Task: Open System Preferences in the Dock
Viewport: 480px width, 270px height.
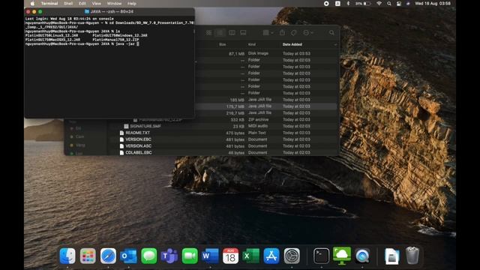Action: pyautogui.click(x=292, y=256)
